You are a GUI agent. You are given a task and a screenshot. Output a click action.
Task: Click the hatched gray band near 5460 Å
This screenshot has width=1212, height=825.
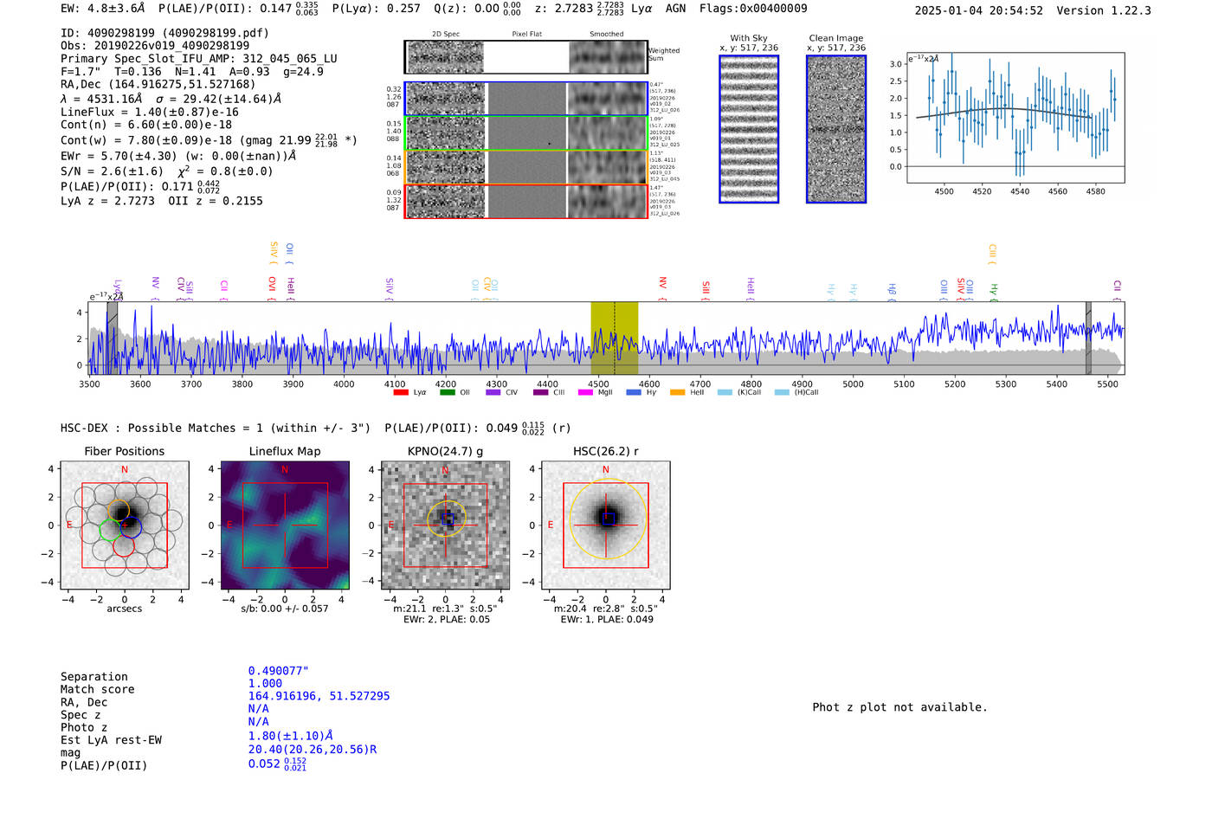[1088, 338]
